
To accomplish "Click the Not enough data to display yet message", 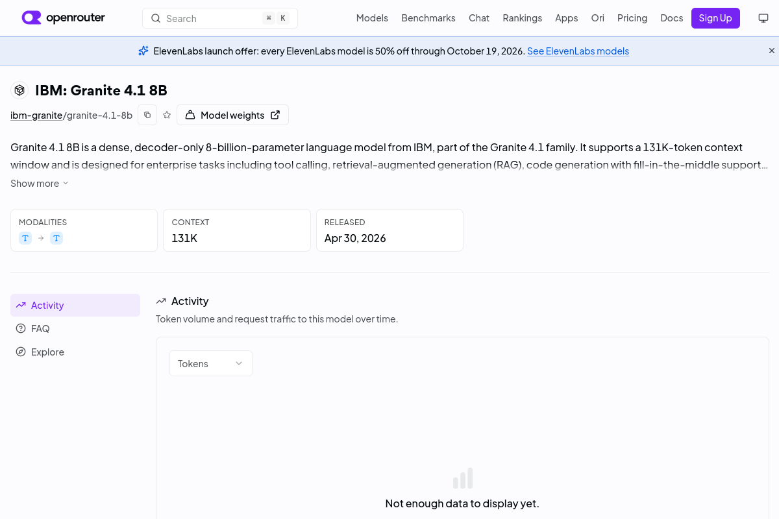I will click(462, 503).
